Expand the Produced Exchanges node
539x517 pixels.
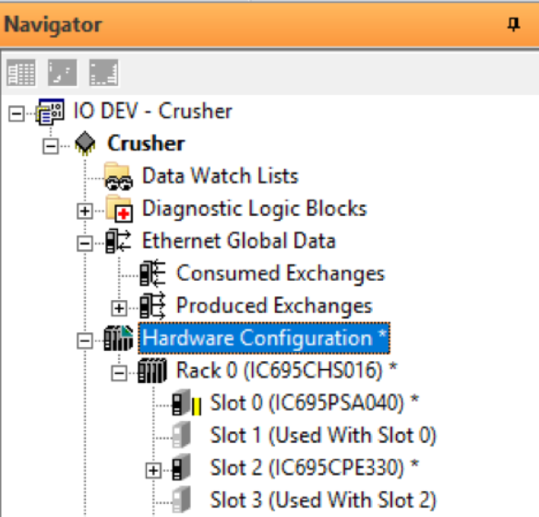click(119, 308)
